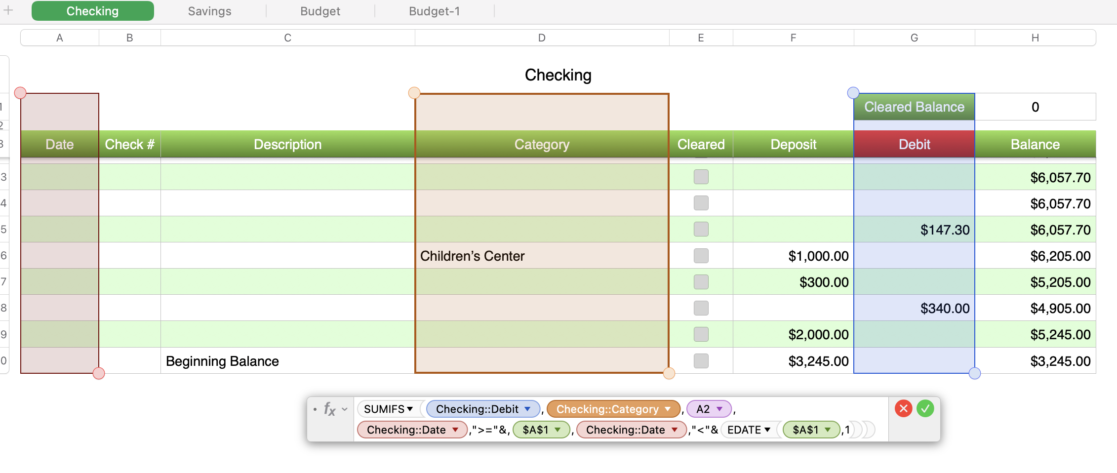The height and width of the screenshot is (473, 1117).
Task: Click the Cleared Balance header cell
Action: [x=914, y=107]
